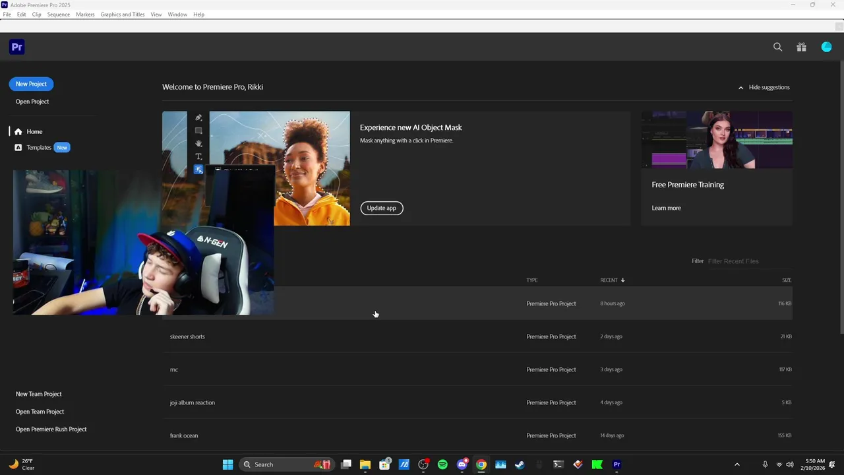Click Open Premiere Rush Project

coord(51,429)
